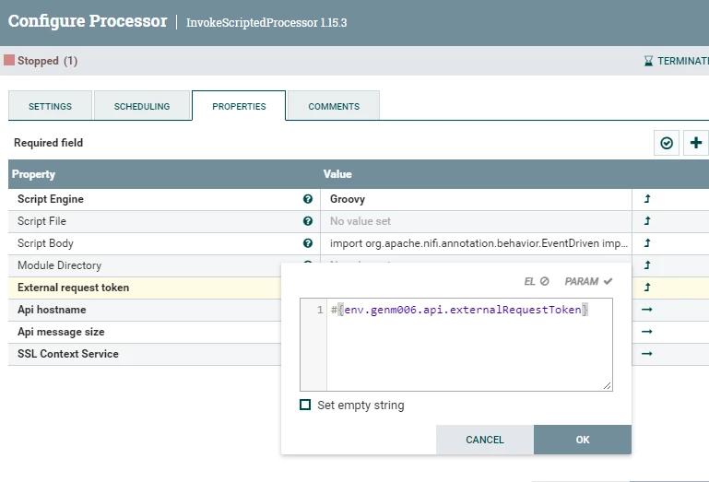Image resolution: width=709 pixels, height=482 pixels.
Task: Click the editor resize handle corner
Action: [x=608, y=385]
